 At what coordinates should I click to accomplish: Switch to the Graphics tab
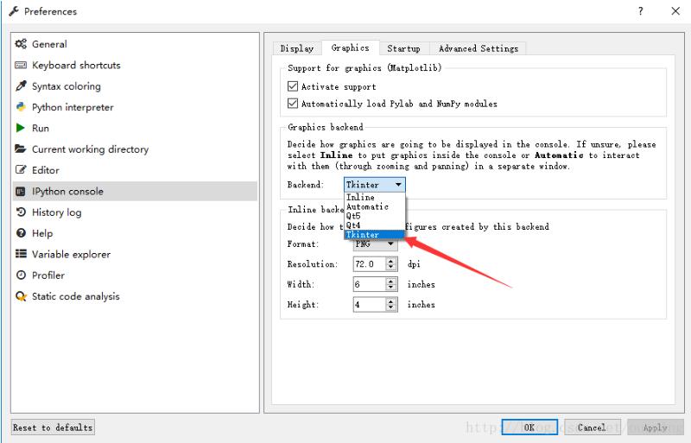(351, 47)
